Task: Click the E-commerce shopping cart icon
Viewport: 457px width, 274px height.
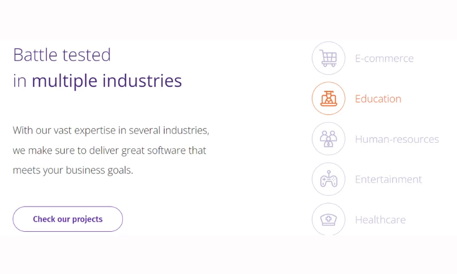Action: (328, 58)
